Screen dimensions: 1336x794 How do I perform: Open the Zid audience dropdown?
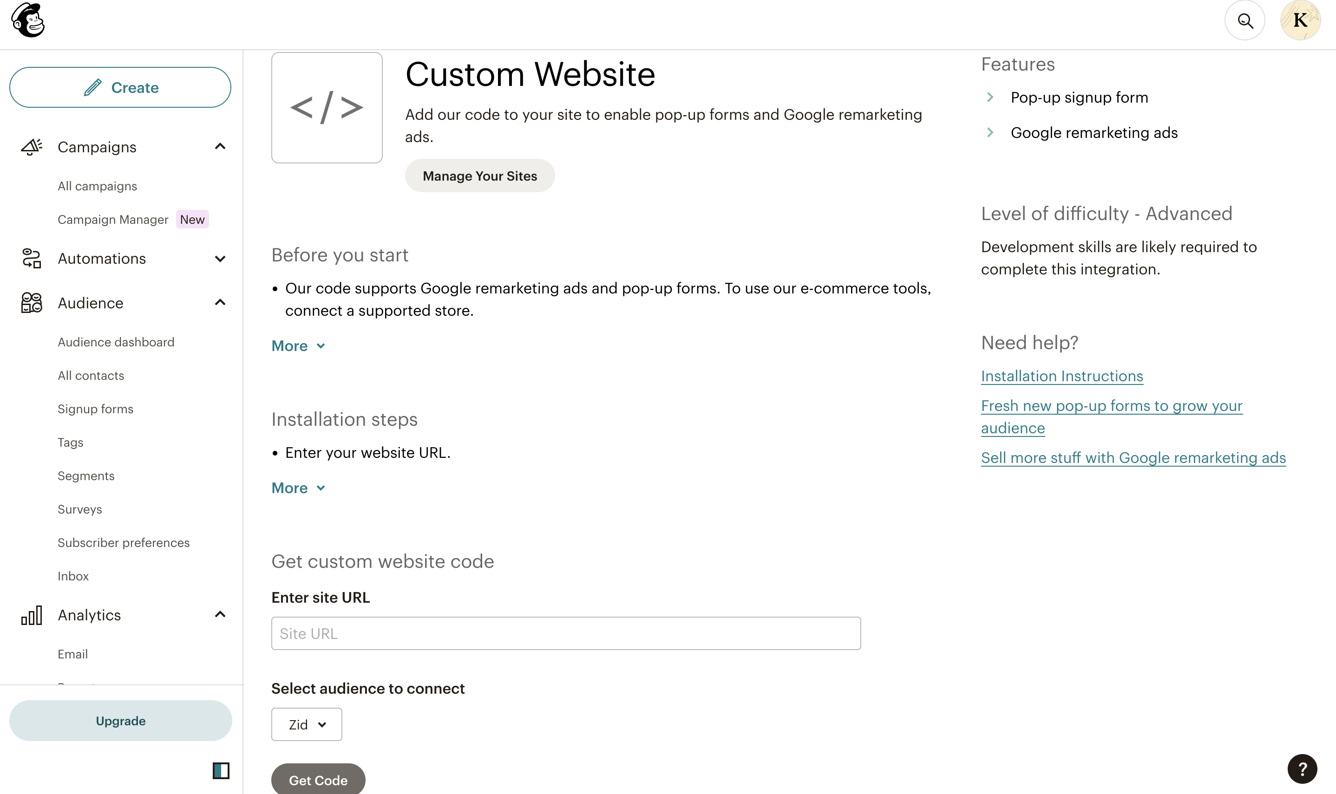pos(306,723)
